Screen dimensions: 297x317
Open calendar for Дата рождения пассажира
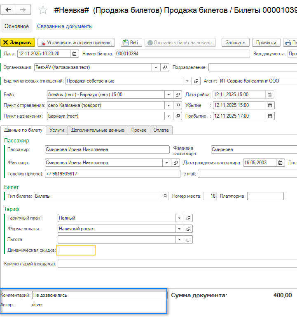pyautogui.click(x=281, y=163)
